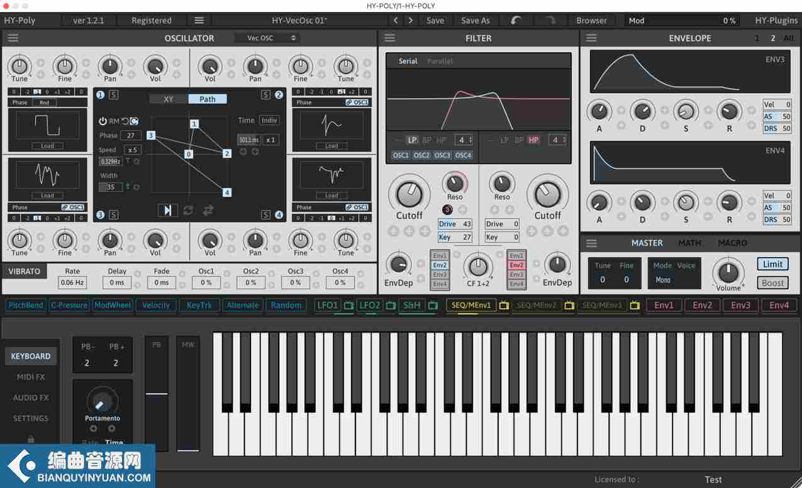Open the Filter panel hamburger menu
802x488 pixels.
tap(390, 38)
